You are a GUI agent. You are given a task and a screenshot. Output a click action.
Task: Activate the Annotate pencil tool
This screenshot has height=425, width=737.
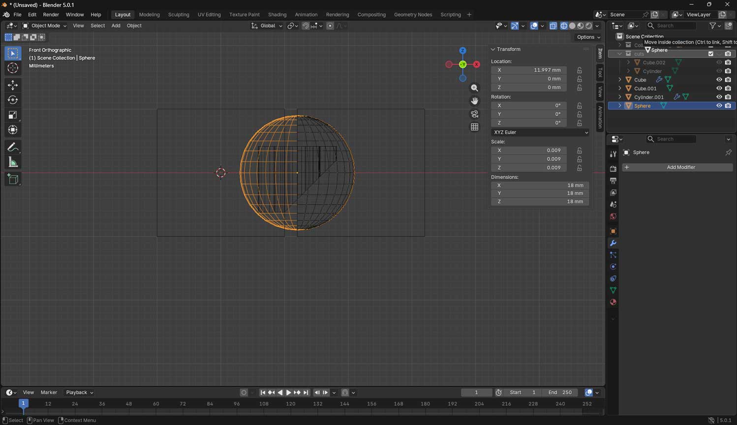pyautogui.click(x=13, y=147)
